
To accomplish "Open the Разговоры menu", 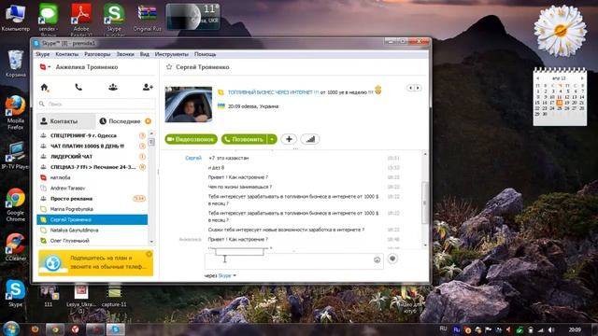I will click(97, 54).
